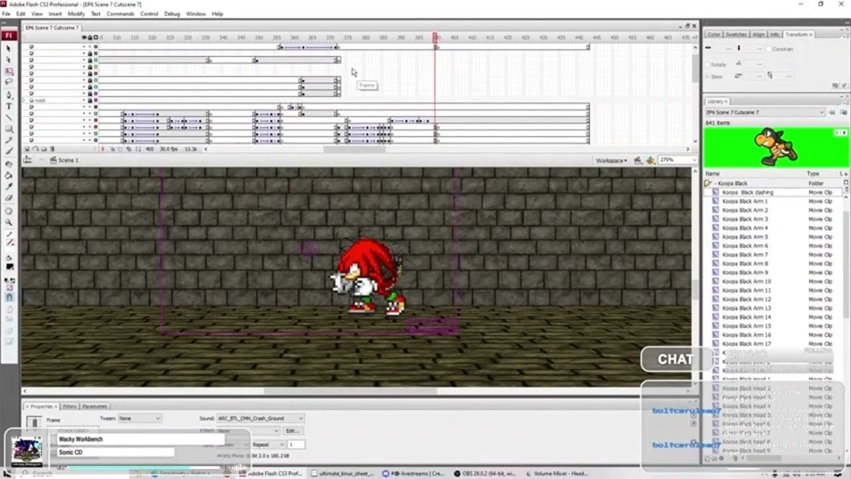Toggle lock on the mask layer folder

(x=90, y=100)
